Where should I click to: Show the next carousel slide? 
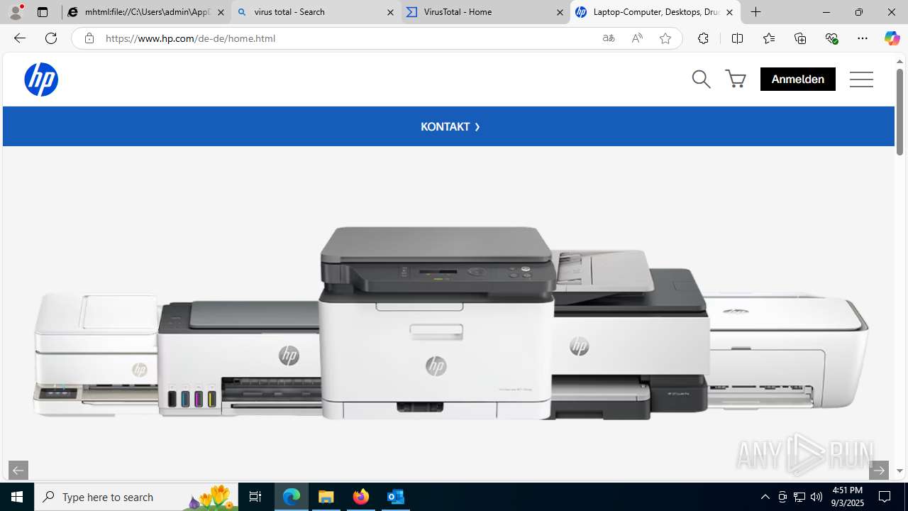click(x=879, y=470)
